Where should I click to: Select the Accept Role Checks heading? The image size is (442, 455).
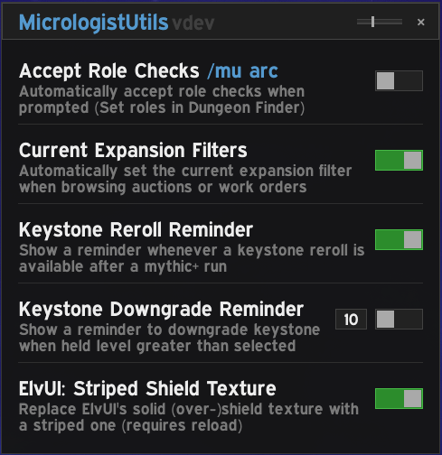(109, 71)
